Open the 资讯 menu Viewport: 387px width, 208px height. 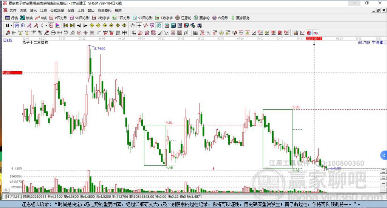tap(33, 10)
